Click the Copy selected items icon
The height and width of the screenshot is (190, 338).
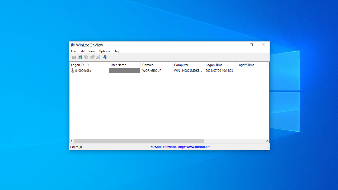(86, 57)
